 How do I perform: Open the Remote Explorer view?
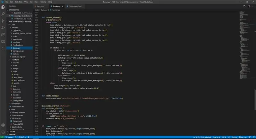pos(3,42)
